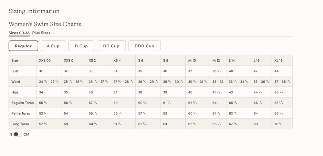This screenshot has height=156, width=323.
Task: Choose the A Cup size chart
Action: [x=53, y=46]
